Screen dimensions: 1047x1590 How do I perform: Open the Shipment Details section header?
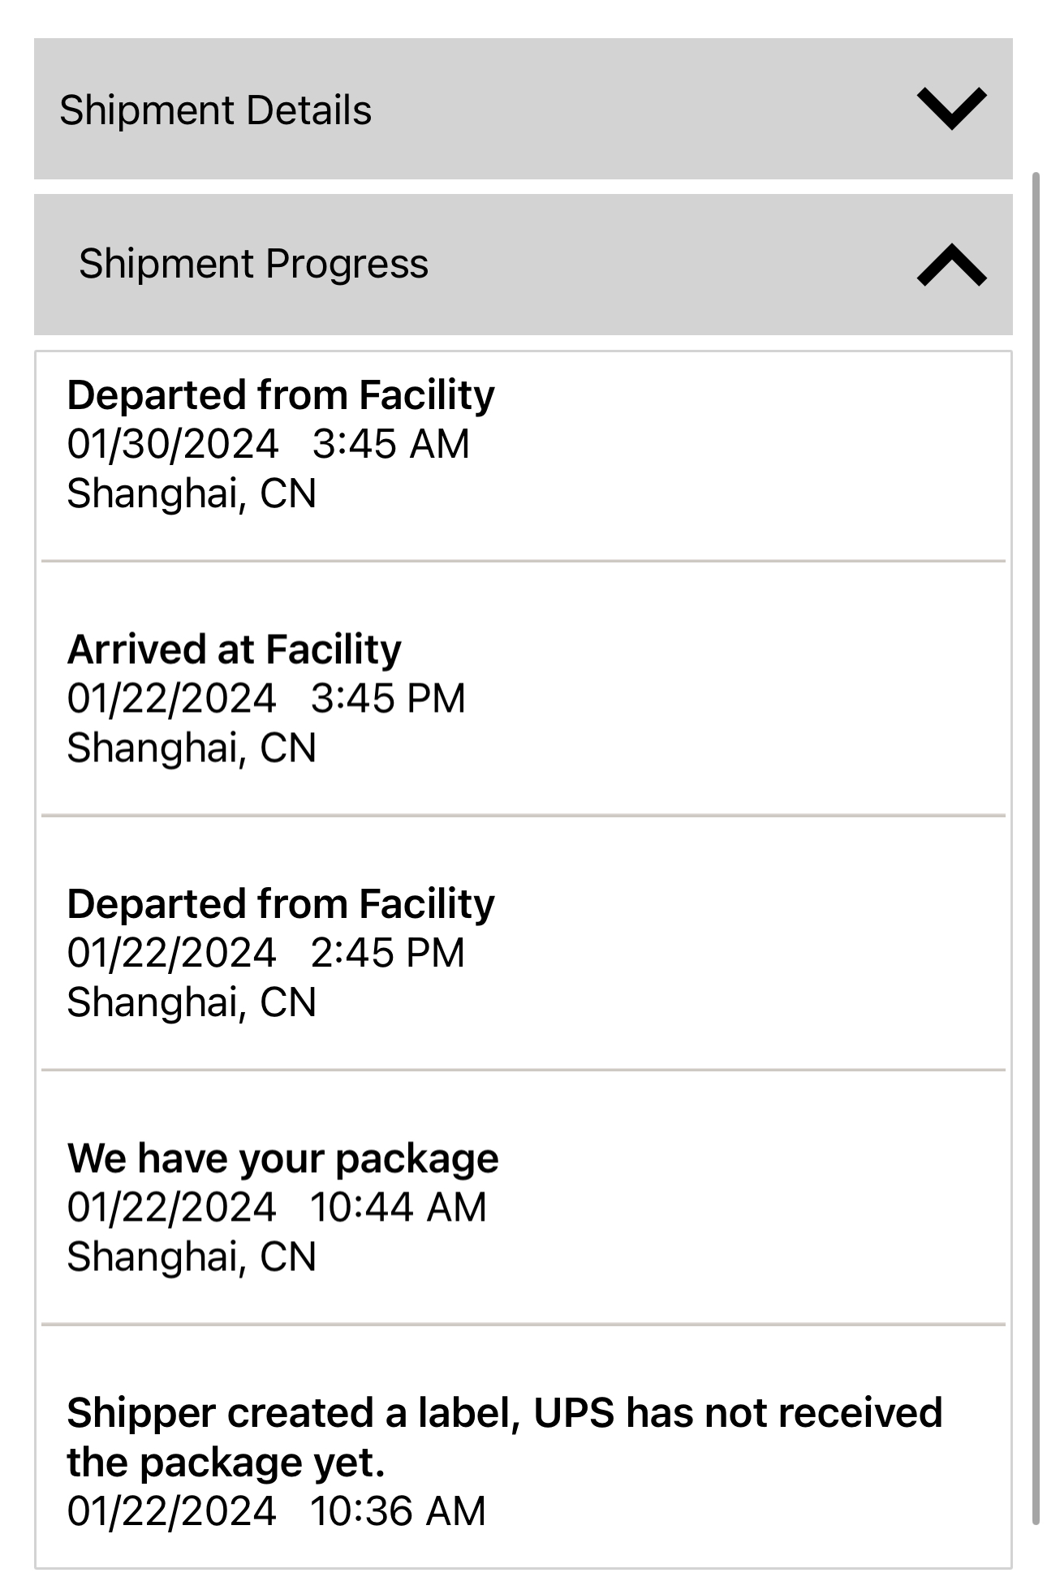215,110
